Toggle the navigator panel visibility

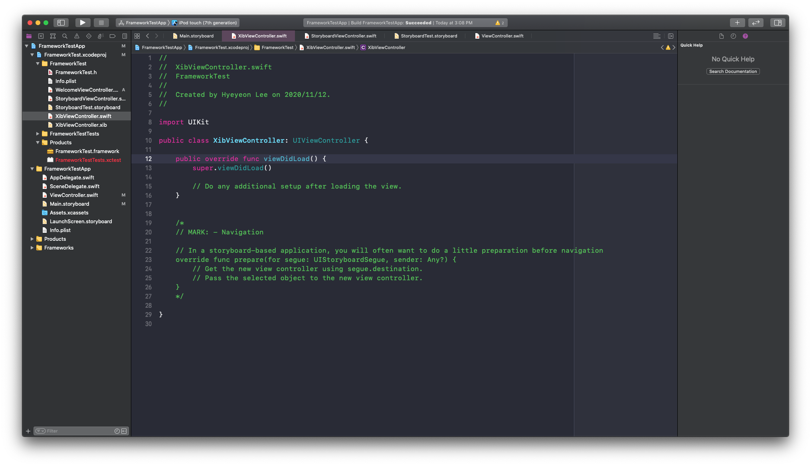[x=61, y=23]
